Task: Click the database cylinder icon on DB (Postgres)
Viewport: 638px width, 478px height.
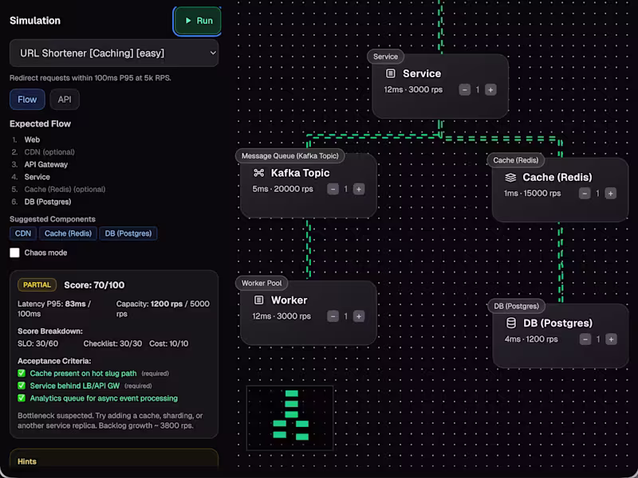Action: [x=510, y=323]
